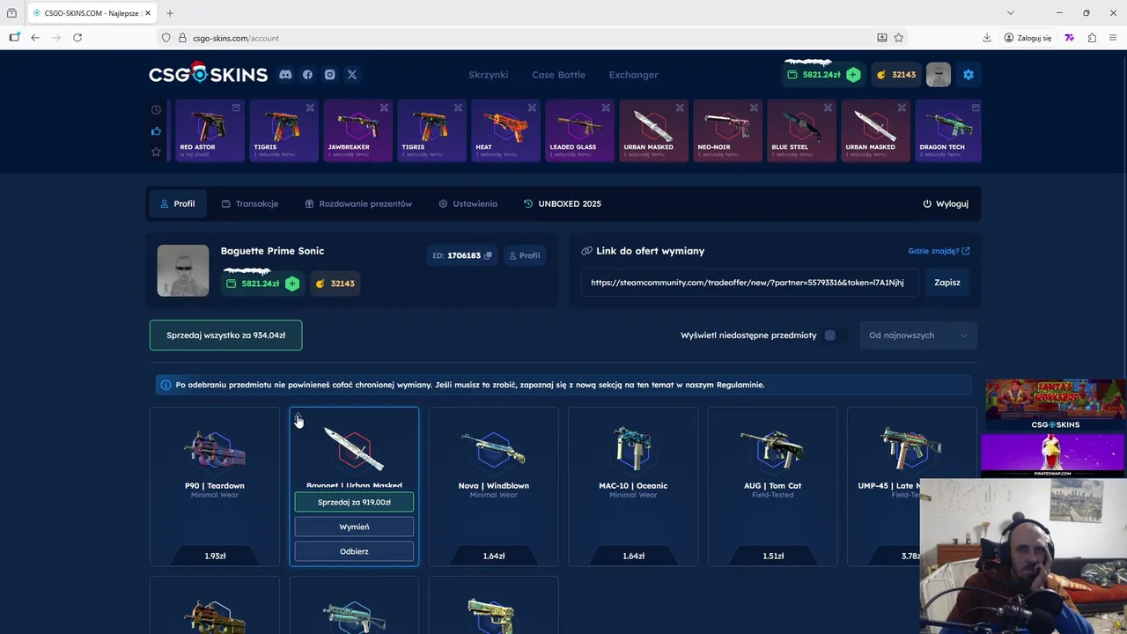This screenshot has width=1127, height=634.
Task: Show top drops with star icon
Action: (x=156, y=151)
